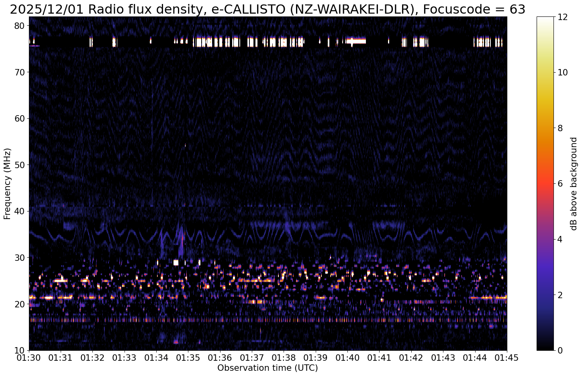Select the 01:45 time tick label
This screenshot has height=376, width=582.
pos(506,357)
